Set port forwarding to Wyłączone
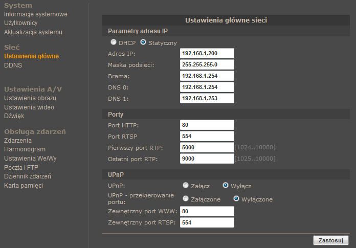The height and width of the screenshot is (248, 356). click(x=236, y=199)
